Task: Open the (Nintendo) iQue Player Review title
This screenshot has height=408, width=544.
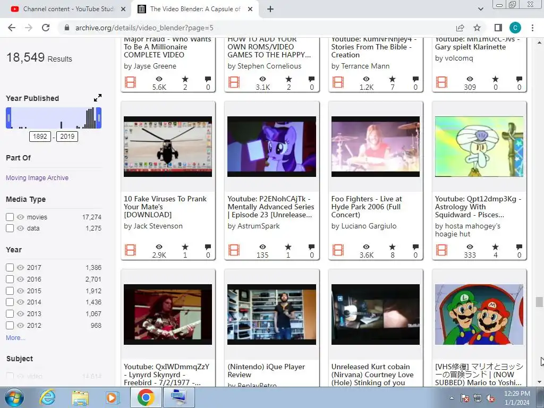Action: [x=266, y=370]
